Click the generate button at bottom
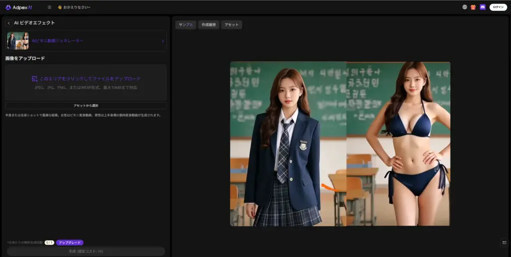This screenshot has height=257, width=511. (x=86, y=252)
